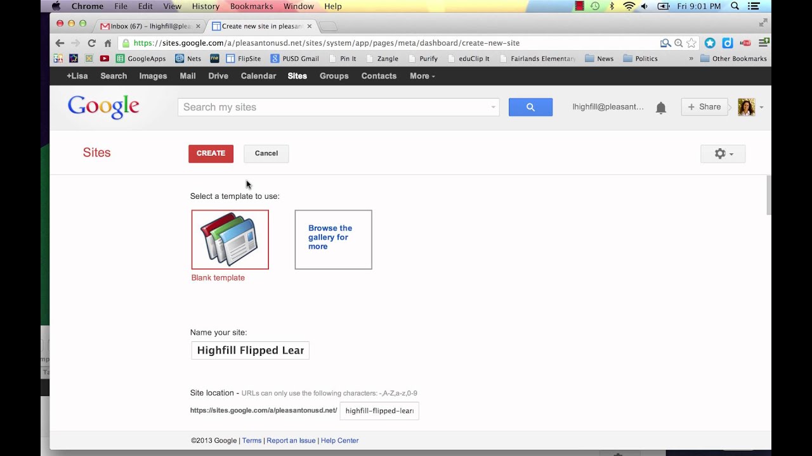812x456 pixels.
Task: Click the Share button
Action: point(704,107)
